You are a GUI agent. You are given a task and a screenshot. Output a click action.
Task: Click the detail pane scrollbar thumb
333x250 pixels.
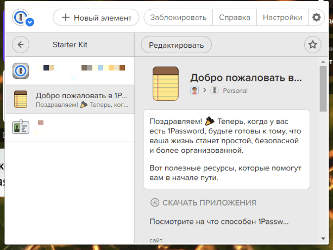pos(323,88)
